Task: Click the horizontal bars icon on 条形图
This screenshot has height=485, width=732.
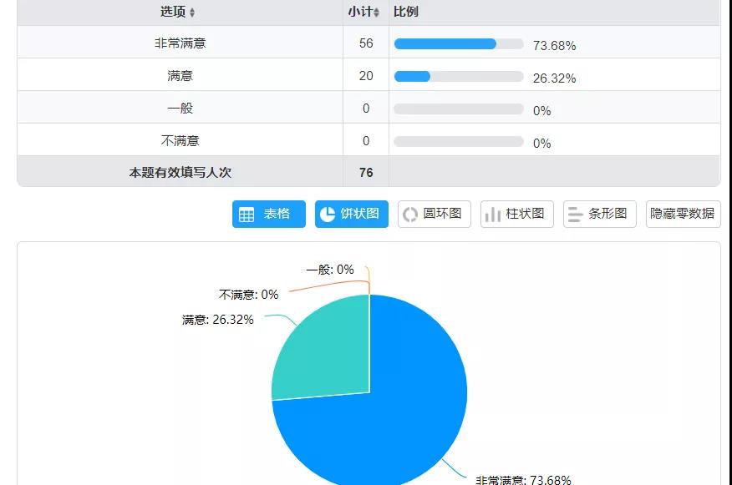Action: [x=575, y=215]
